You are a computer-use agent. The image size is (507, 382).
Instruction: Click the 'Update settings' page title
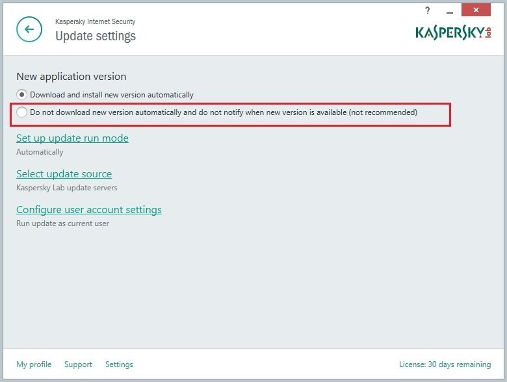tap(96, 36)
